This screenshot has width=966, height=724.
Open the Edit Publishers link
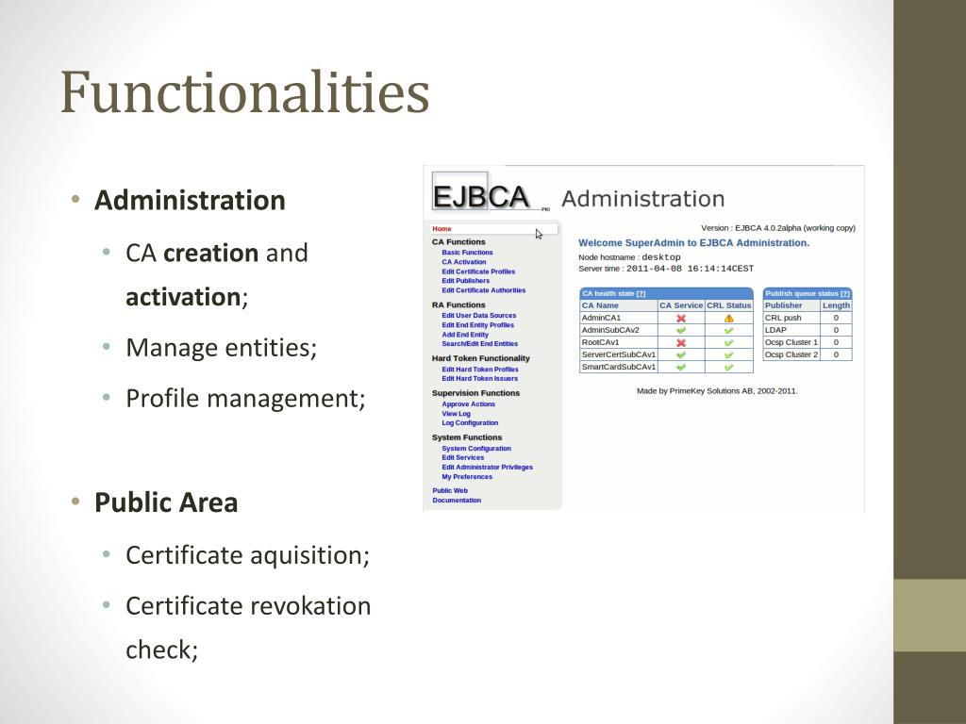coord(465,281)
